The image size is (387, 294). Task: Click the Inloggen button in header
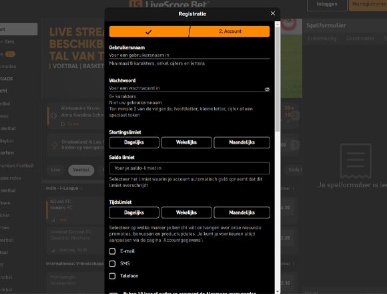click(327, 4)
